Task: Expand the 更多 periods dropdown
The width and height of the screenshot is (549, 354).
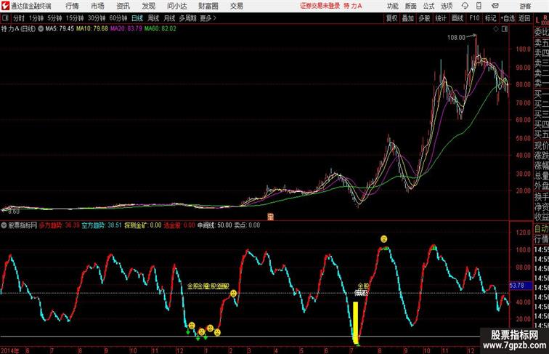Action: coord(208,18)
